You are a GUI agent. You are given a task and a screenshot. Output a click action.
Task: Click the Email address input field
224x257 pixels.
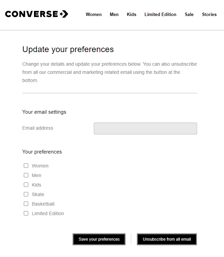[x=145, y=128]
